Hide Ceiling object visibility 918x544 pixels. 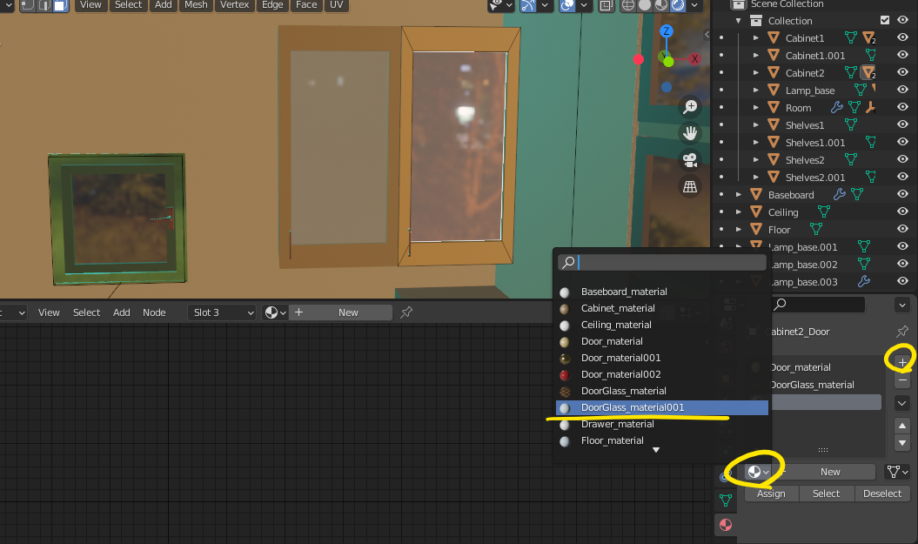click(x=903, y=212)
